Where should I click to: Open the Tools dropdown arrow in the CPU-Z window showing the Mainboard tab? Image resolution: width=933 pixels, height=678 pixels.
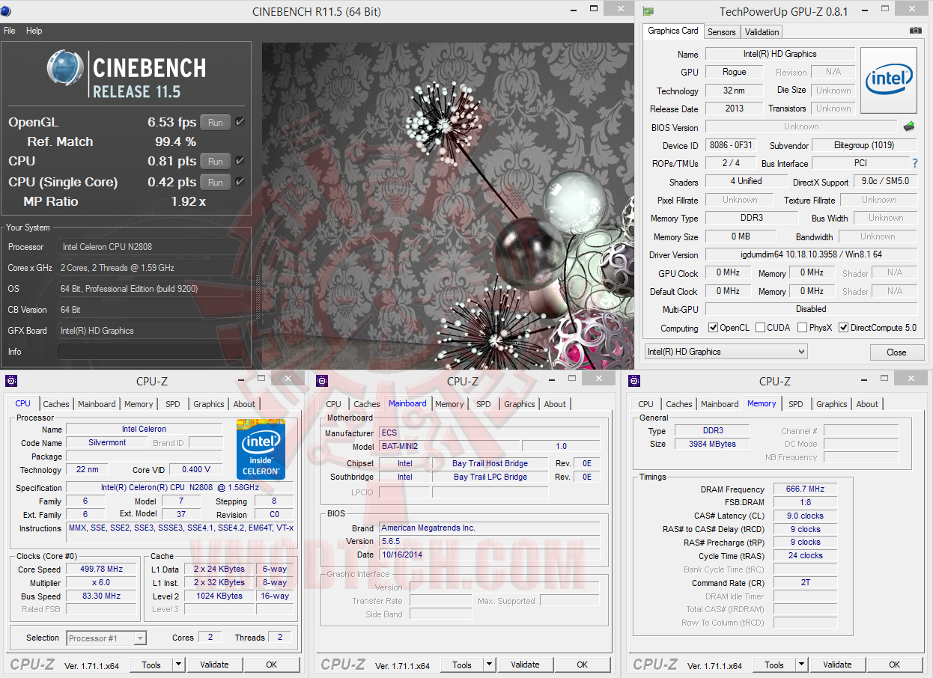point(489,665)
